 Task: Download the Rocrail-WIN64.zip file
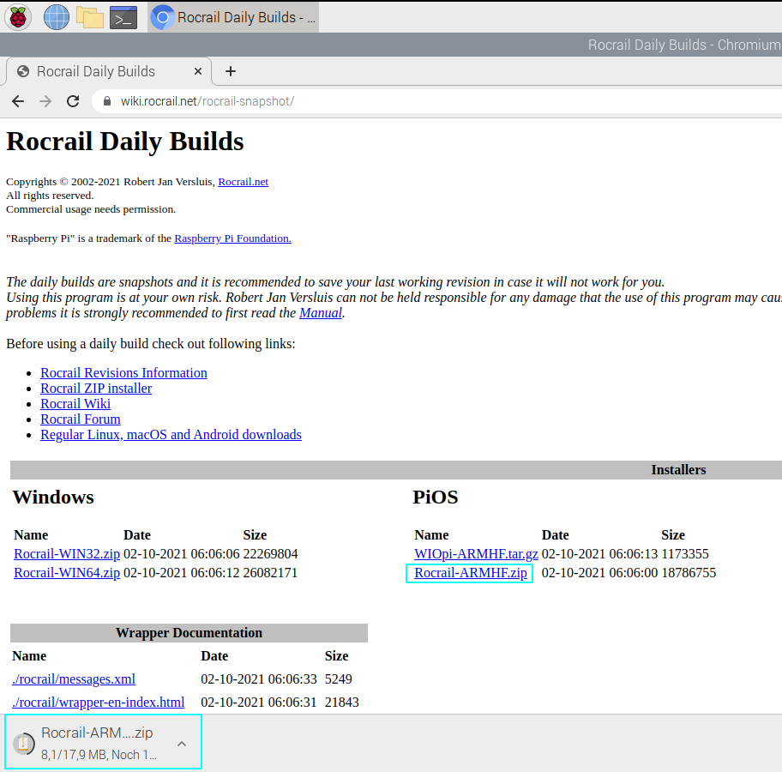[x=67, y=573]
